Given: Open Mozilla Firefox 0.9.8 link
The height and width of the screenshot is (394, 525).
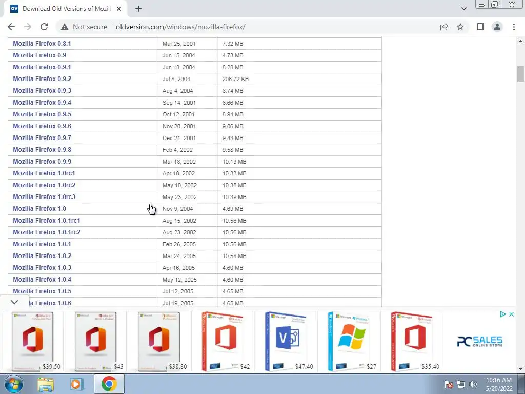Looking at the screenshot, I should point(42,149).
